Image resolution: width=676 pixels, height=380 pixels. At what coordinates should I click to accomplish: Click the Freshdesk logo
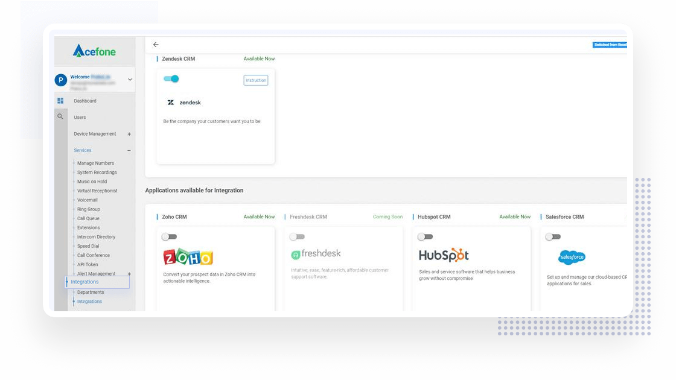(x=316, y=254)
